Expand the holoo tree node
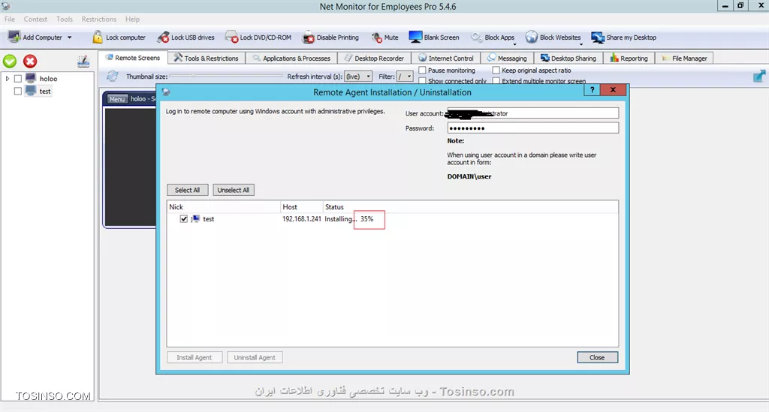 [x=8, y=78]
